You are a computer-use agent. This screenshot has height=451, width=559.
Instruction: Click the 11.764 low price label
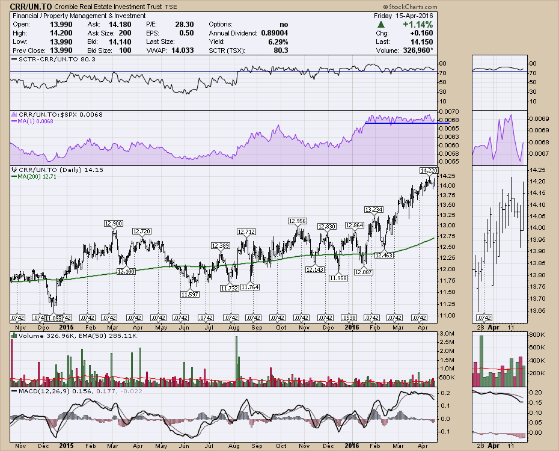[250, 287]
